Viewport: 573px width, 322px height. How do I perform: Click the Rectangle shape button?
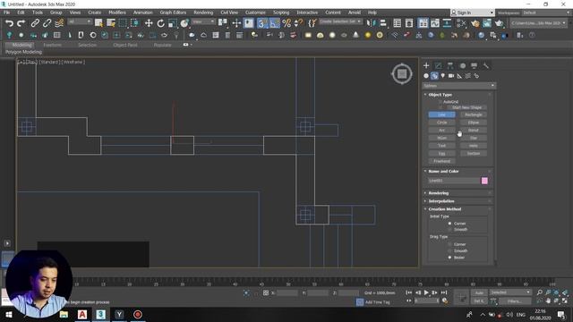474,115
